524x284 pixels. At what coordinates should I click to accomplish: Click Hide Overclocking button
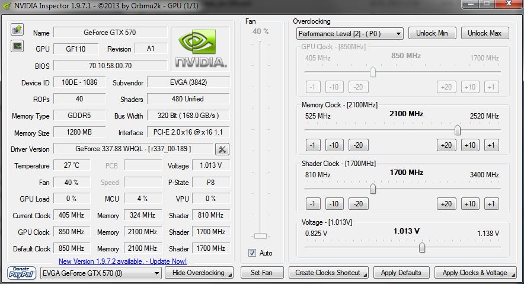(199, 273)
